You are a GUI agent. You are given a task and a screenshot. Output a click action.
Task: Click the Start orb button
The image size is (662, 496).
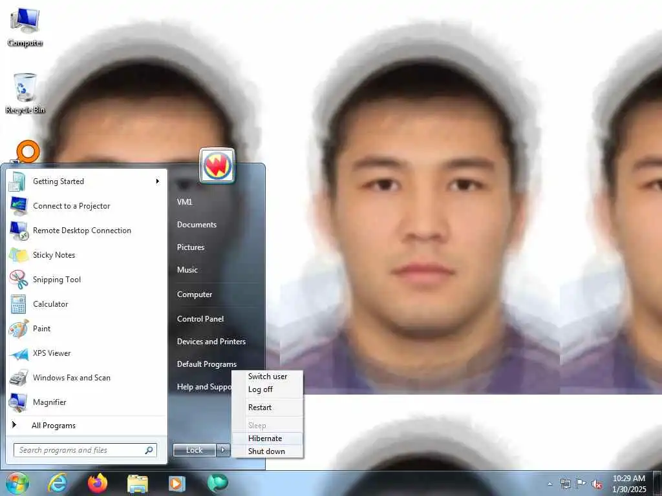click(x=17, y=483)
